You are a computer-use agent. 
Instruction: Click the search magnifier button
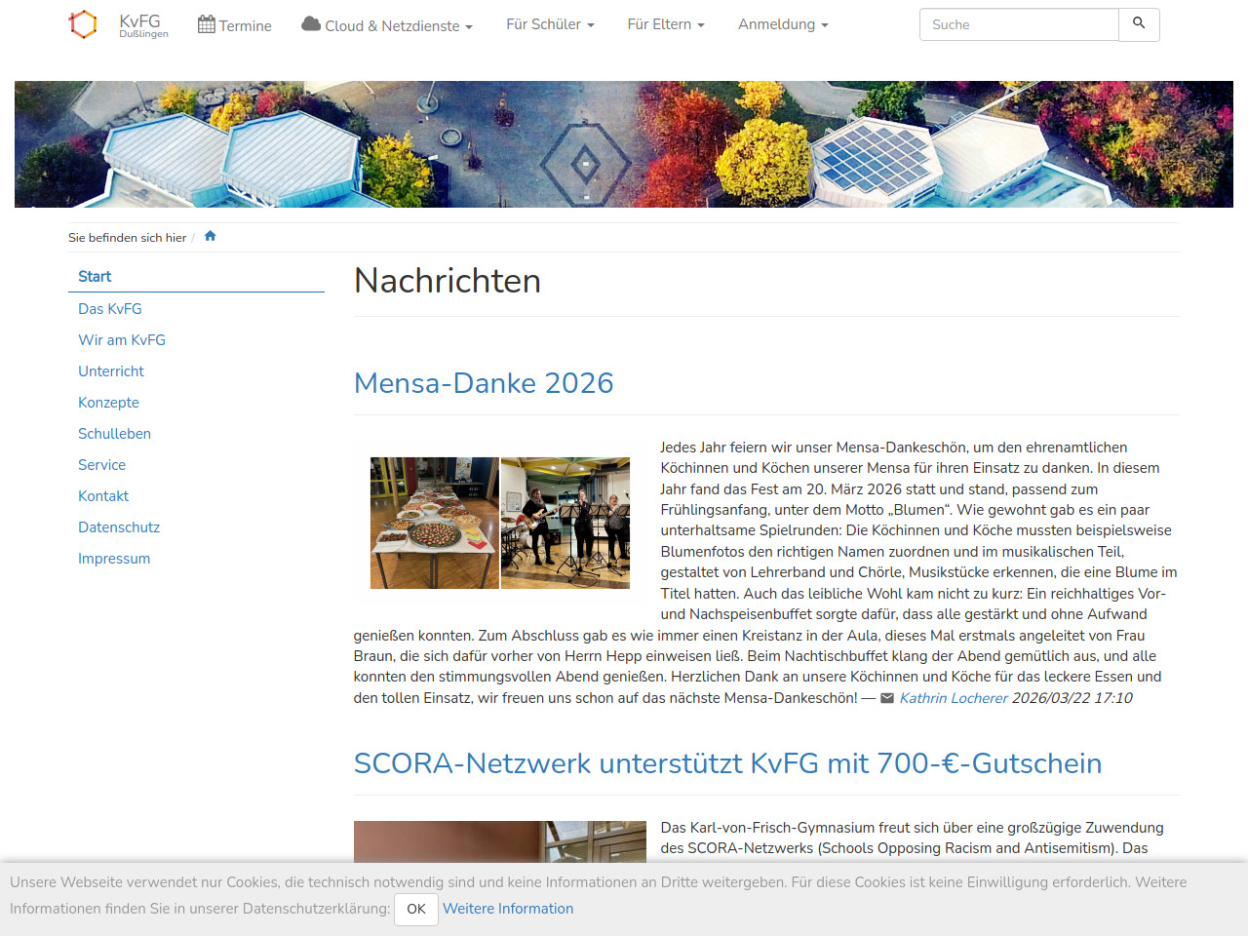(x=1139, y=24)
